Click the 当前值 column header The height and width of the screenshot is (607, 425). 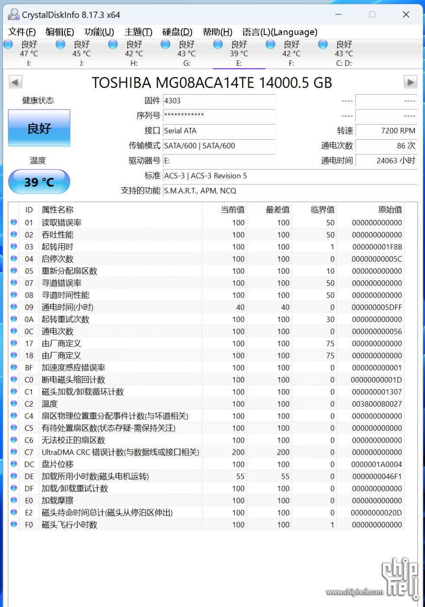point(233,210)
